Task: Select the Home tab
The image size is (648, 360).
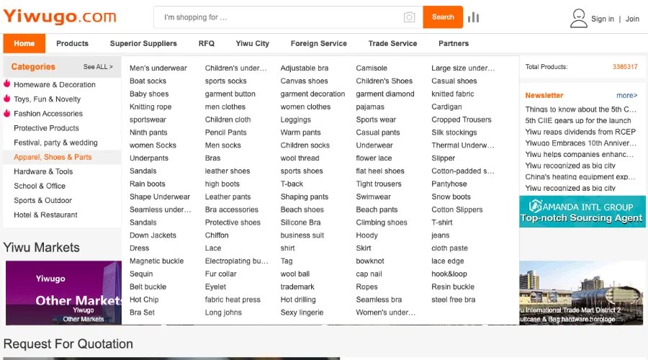Action: [24, 43]
